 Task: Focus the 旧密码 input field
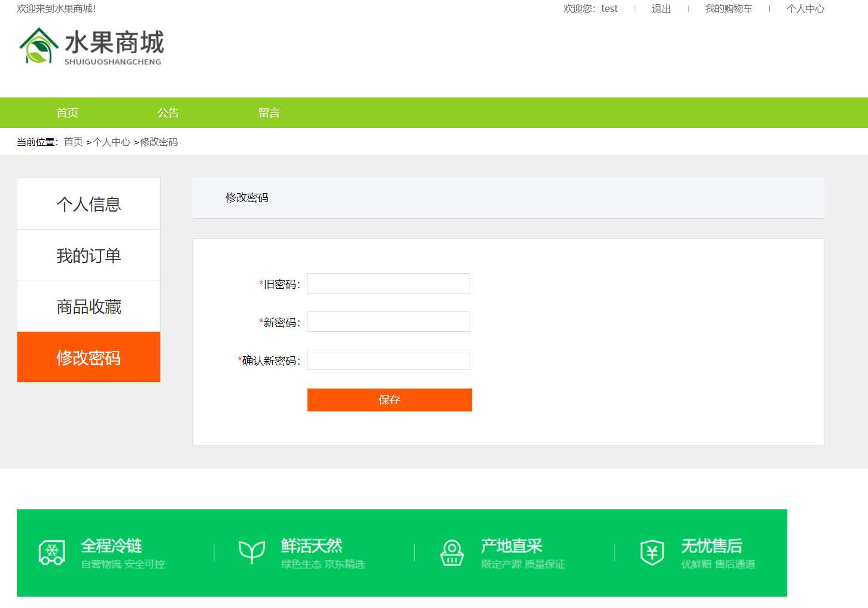(x=388, y=284)
